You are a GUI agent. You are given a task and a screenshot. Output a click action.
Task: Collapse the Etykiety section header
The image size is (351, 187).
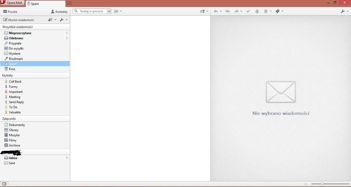pyautogui.click(x=35, y=75)
